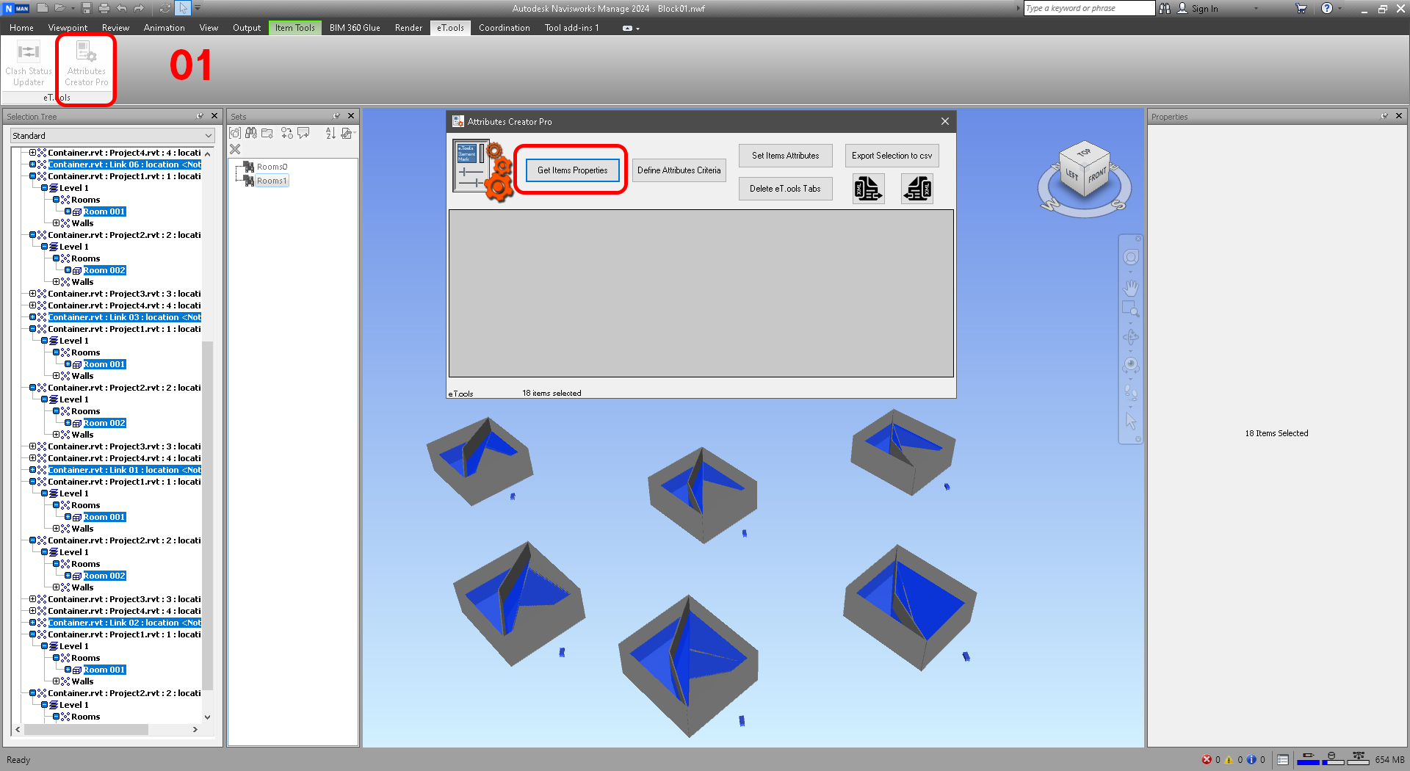The height and width of the screenshot is (771, 1410).
Task: Click the Delete eT.ools Tabs button
Action: (x=785, y=189)
